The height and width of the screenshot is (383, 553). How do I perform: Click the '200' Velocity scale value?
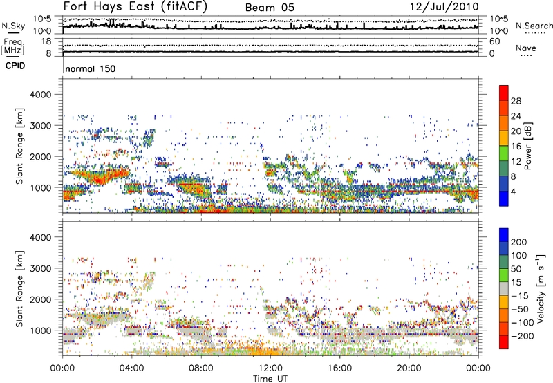pos(519,242)
